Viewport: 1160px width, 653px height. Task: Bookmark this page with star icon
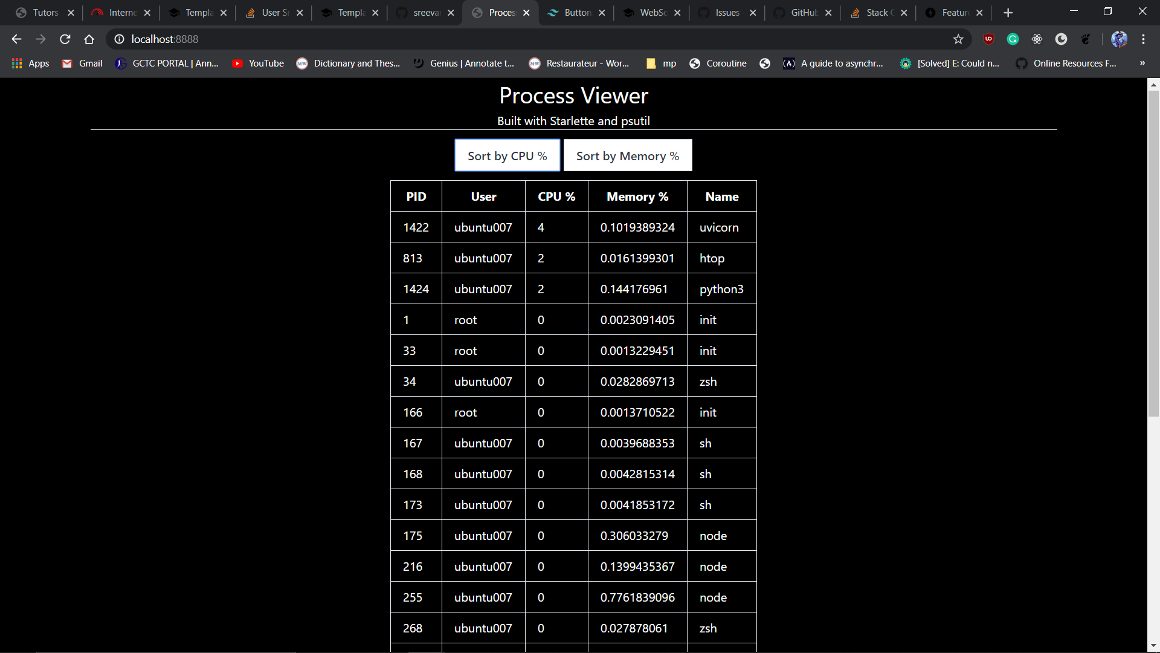pyautogui.click(x=958, y=39)
